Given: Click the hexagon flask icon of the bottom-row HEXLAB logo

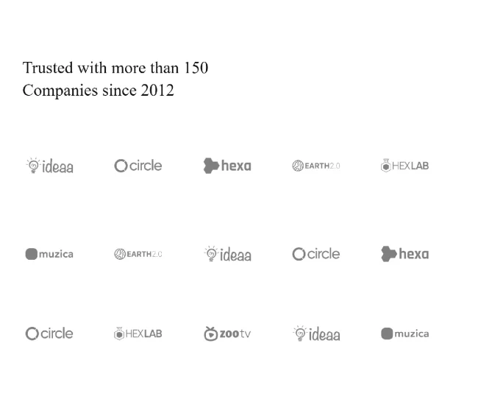Looking at the screenshot, I should click(x=118, y=333).
